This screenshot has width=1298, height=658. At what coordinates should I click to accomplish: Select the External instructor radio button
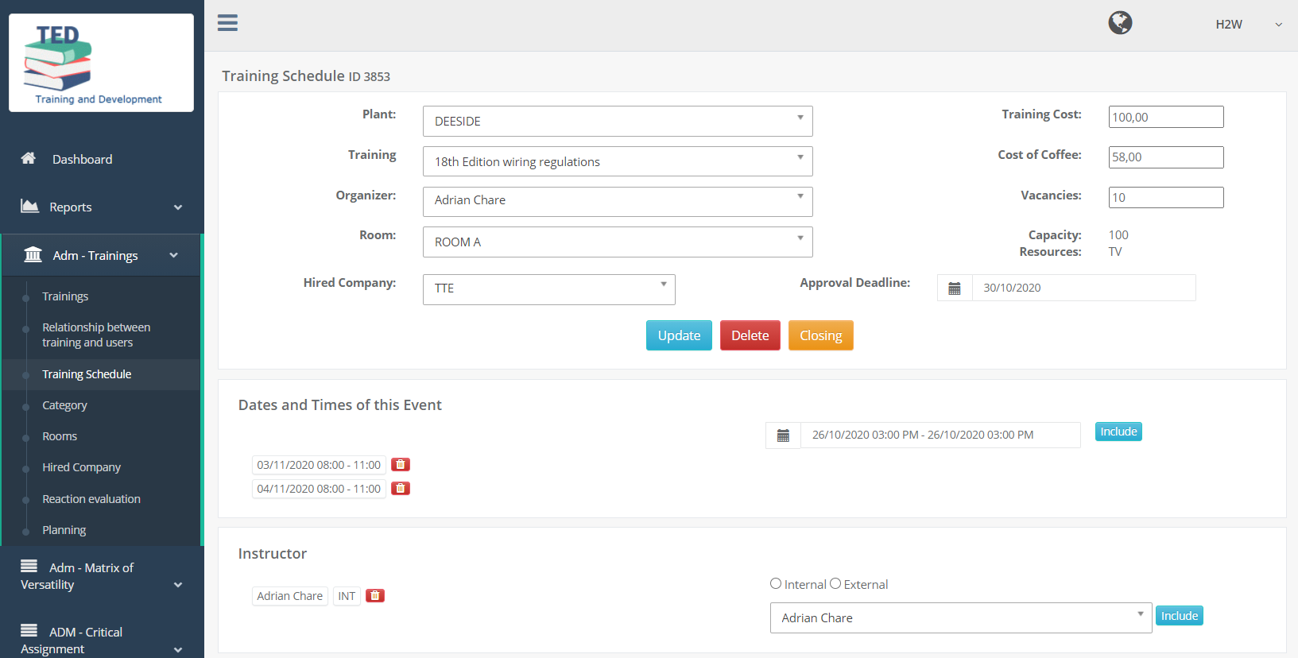pos(835,584)
